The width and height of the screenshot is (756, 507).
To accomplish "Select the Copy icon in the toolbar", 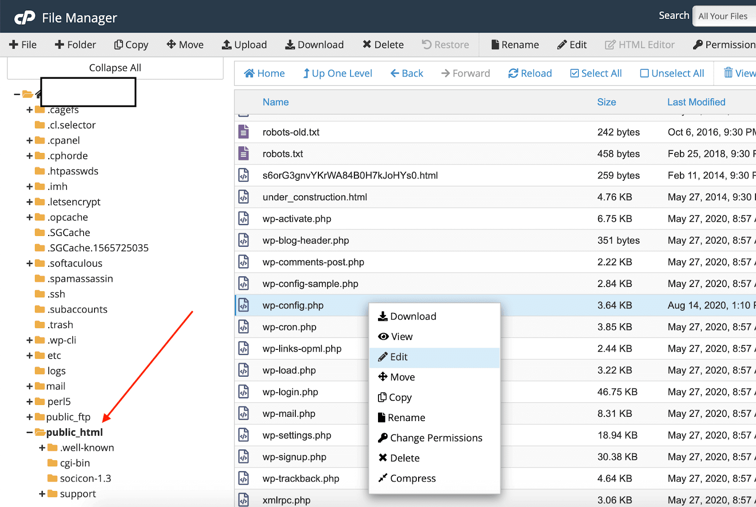I will (131, 44).
